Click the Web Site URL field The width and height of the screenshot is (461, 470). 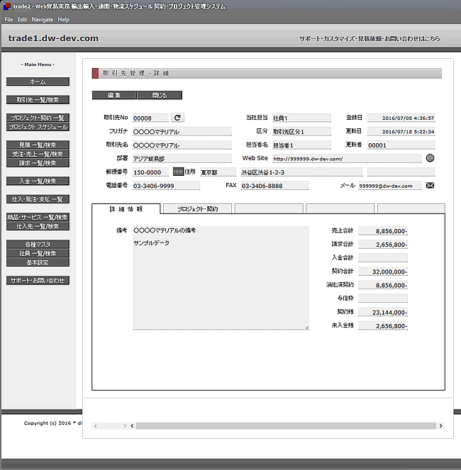[347, 158]
